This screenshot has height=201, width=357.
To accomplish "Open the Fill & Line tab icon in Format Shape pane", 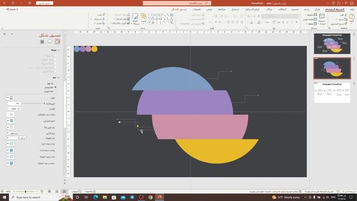I will click(57, 41).
